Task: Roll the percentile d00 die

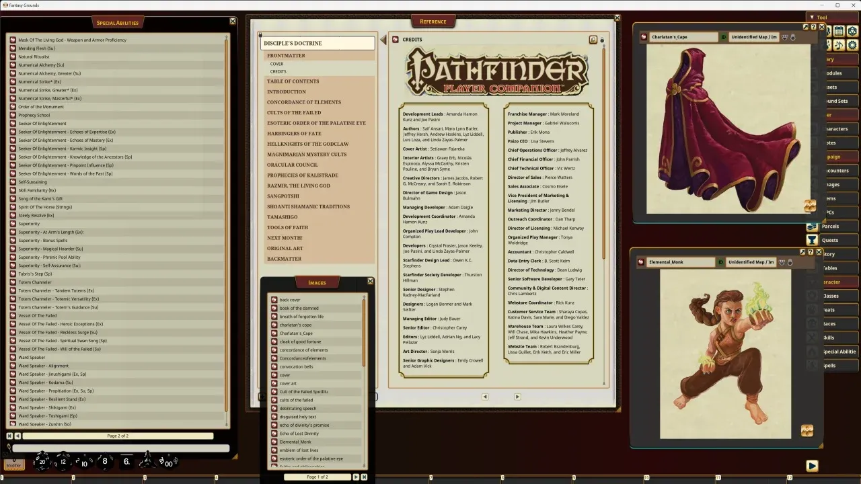Action: coord(168,462)
